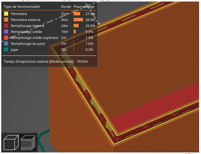Click the 20.6% percentage value
The height and width of the screenshot is (154, 201).
click(90, 26)
